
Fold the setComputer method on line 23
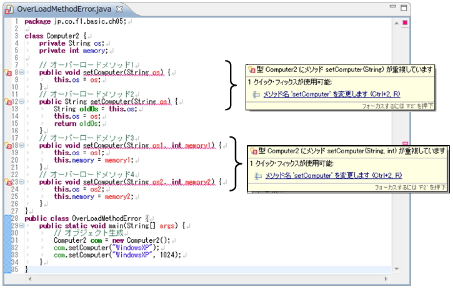pos(21,182)
